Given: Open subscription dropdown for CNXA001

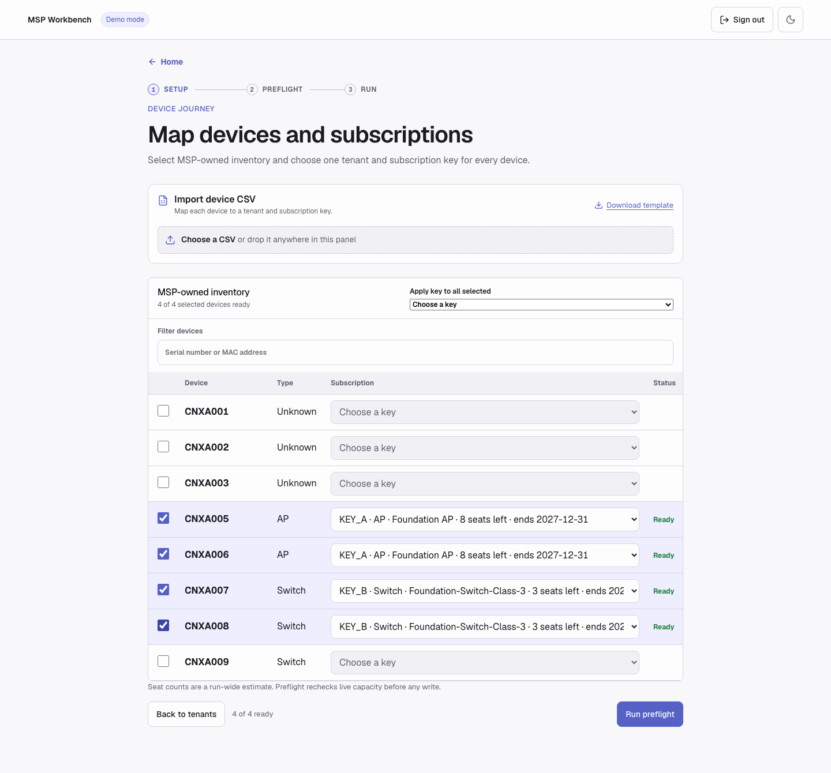Looking at the screenshot, I should (485, 412).
